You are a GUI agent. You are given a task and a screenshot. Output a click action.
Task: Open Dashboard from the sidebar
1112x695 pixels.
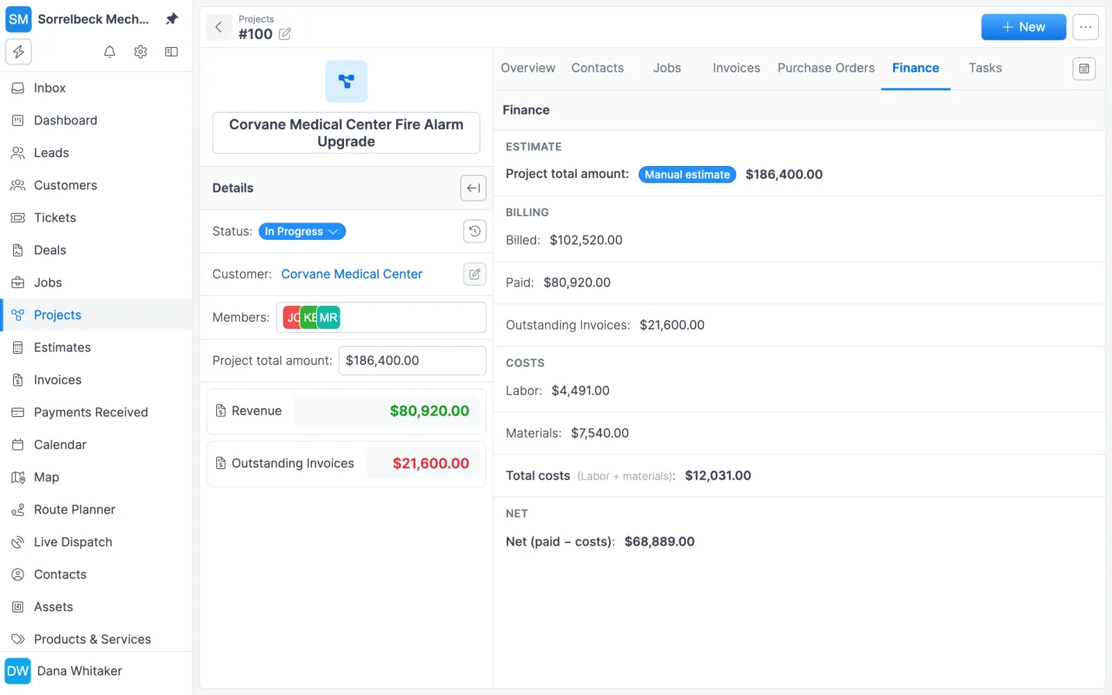[x=97, y=121]
